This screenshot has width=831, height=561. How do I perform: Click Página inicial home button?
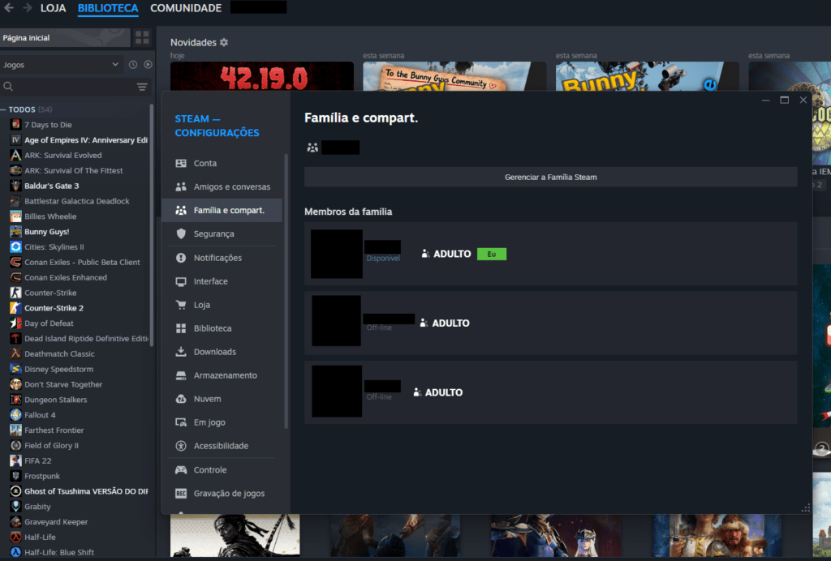click(65, 37)
